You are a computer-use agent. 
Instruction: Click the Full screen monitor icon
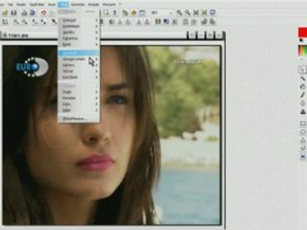pyautogui.click(x=213, y=12)
